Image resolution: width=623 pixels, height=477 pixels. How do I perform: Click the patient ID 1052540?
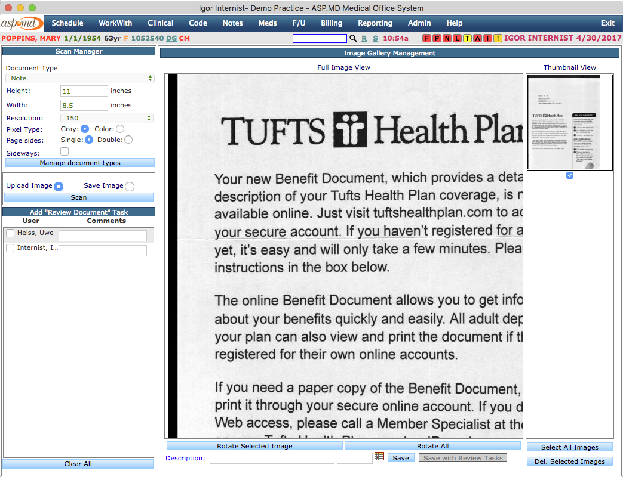[x=148, y=38]
